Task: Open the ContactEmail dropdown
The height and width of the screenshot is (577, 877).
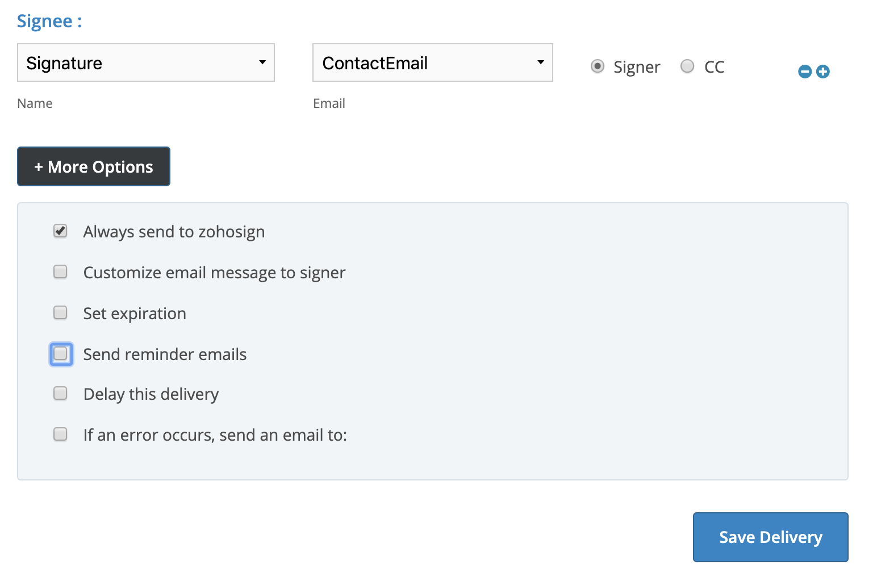Action: click(432, 62)
